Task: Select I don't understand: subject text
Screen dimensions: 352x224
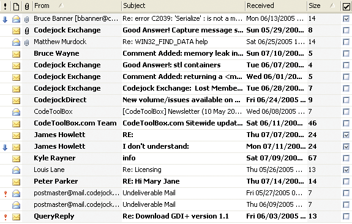Action: 155,146
